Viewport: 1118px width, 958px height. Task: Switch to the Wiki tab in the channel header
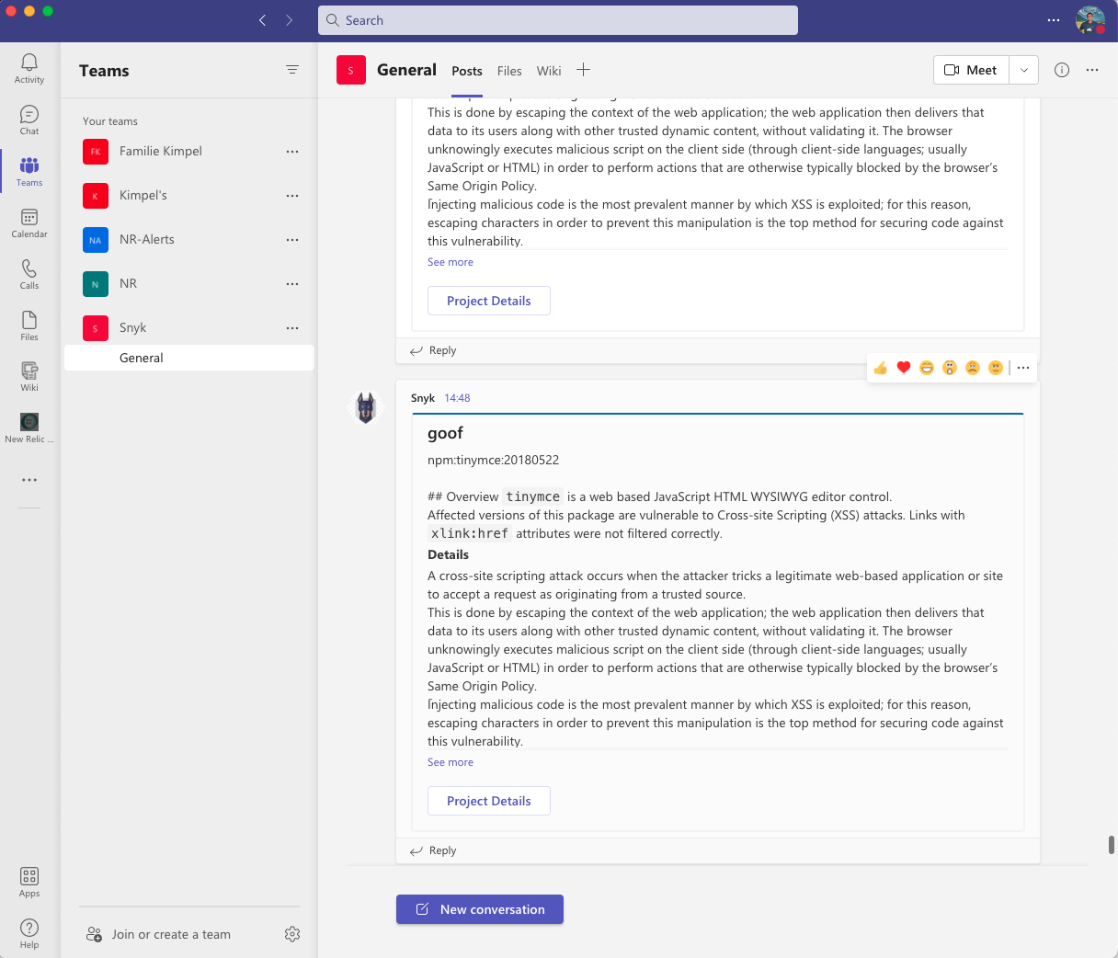tap(549, 71)
